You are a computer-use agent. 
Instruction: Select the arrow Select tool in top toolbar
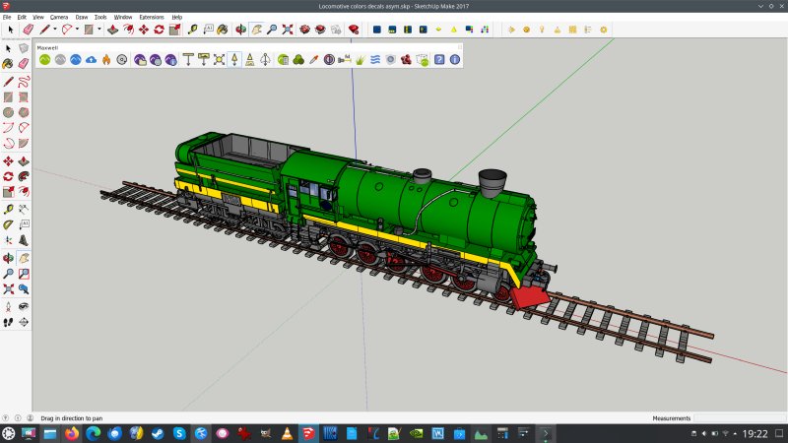10,30
